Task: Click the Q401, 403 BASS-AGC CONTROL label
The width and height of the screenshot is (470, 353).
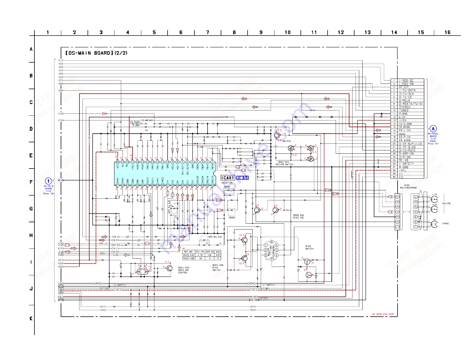Action: [x=184, y=270]
